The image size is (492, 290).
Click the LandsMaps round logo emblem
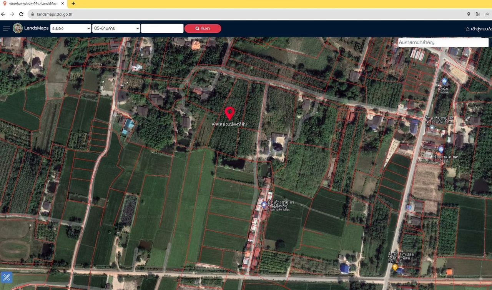tap(18, 28)
